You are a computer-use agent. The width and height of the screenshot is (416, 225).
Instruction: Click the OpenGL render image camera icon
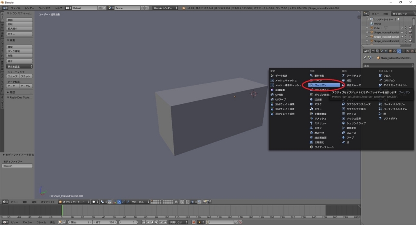pyautogui.click(x=205, y=202)
